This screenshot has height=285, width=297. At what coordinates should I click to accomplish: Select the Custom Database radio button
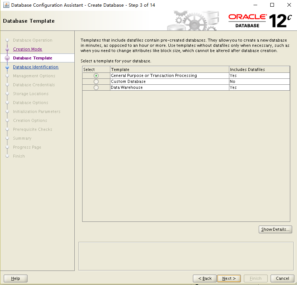(x=96, y=82)
